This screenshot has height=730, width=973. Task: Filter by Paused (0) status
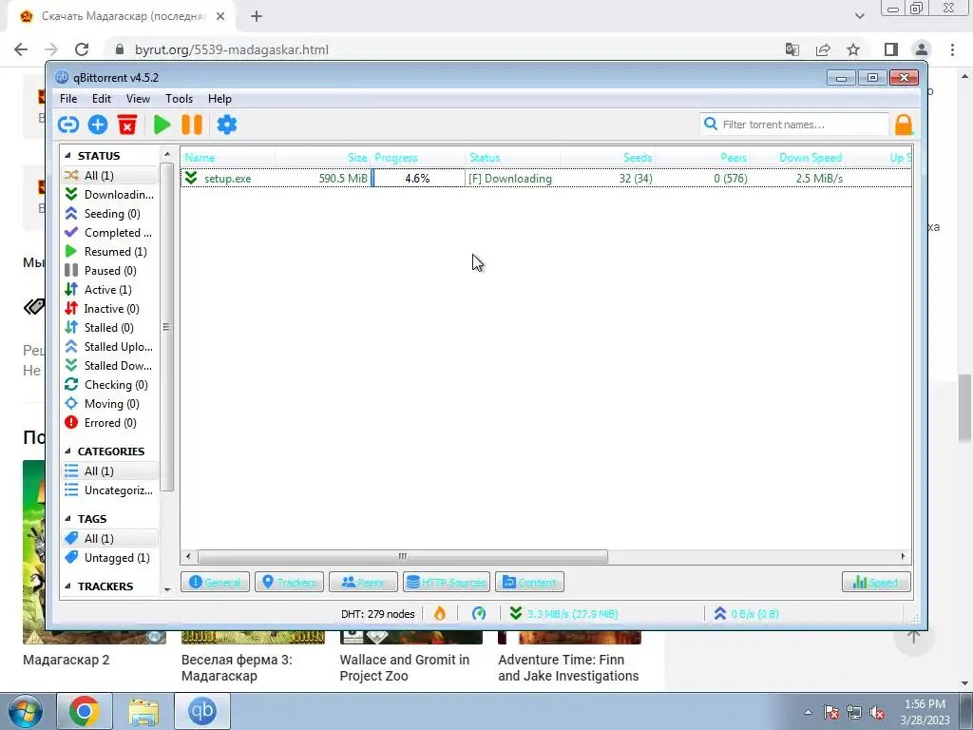point(110,271)
